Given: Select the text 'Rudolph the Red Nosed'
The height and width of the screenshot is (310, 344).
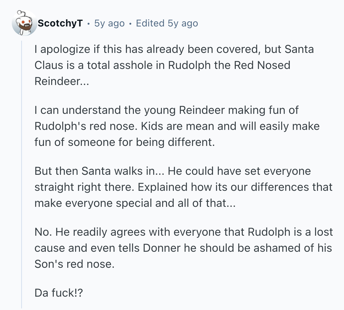Looking at the screenshot, I should (x=229, y=65).
